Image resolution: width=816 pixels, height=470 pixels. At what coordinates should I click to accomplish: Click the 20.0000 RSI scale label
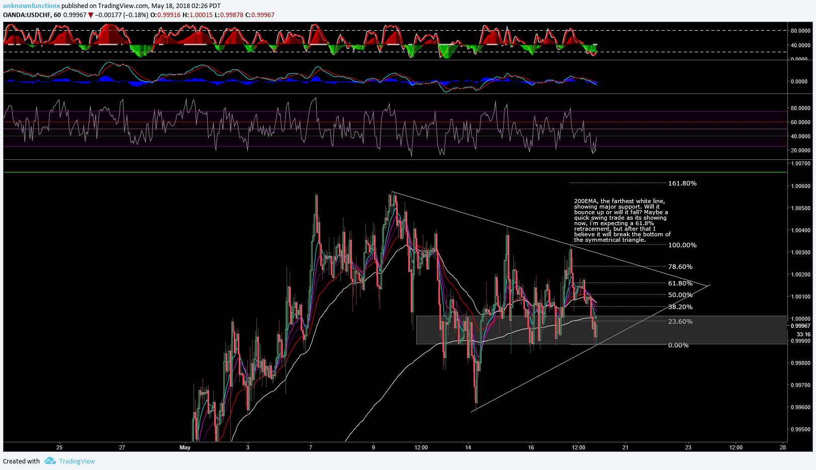(800, 150)
